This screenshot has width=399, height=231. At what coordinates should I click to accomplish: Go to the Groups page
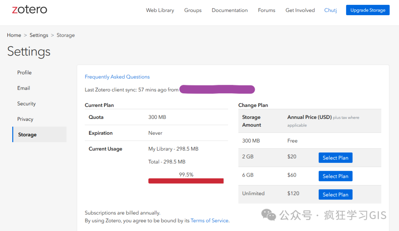click(192, 10)
